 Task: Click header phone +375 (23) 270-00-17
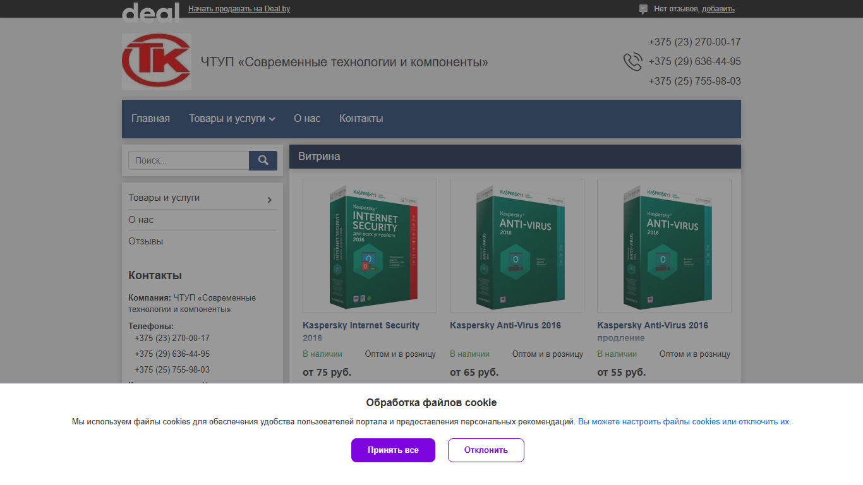[x=694, y=42]
